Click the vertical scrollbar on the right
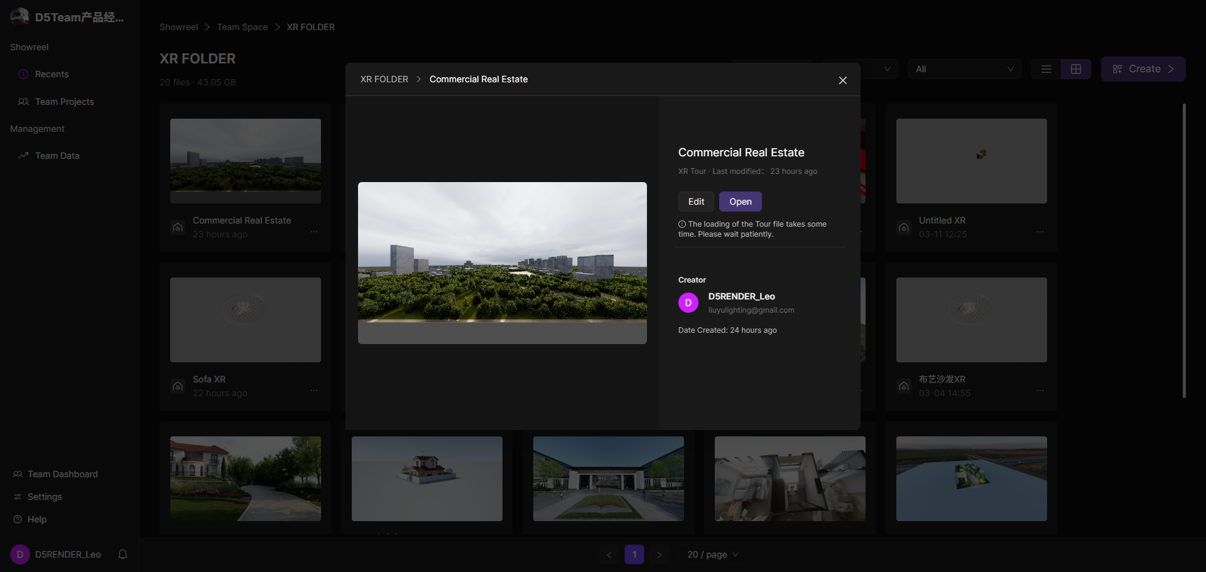Screen dimensions: 1206x572 [1184, 251]
